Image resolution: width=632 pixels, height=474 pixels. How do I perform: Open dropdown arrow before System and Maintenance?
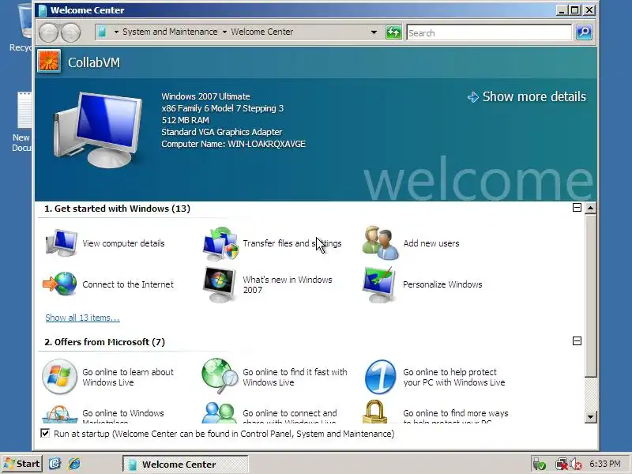pos(116,32)
